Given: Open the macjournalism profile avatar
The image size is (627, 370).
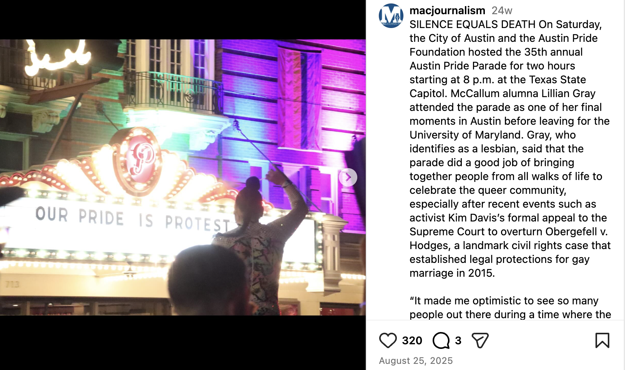Looking at the screenshot, I should click(391, 16).
